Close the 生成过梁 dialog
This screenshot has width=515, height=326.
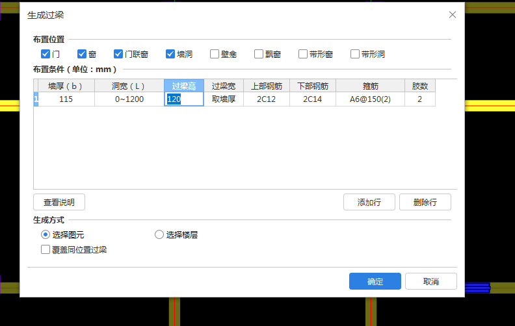coord(453,15)
